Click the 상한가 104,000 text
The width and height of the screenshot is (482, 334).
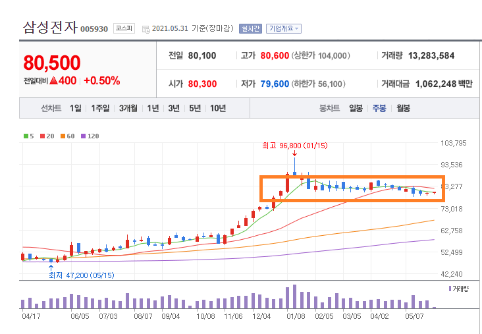pyautogui.click(x=321, y=55)
